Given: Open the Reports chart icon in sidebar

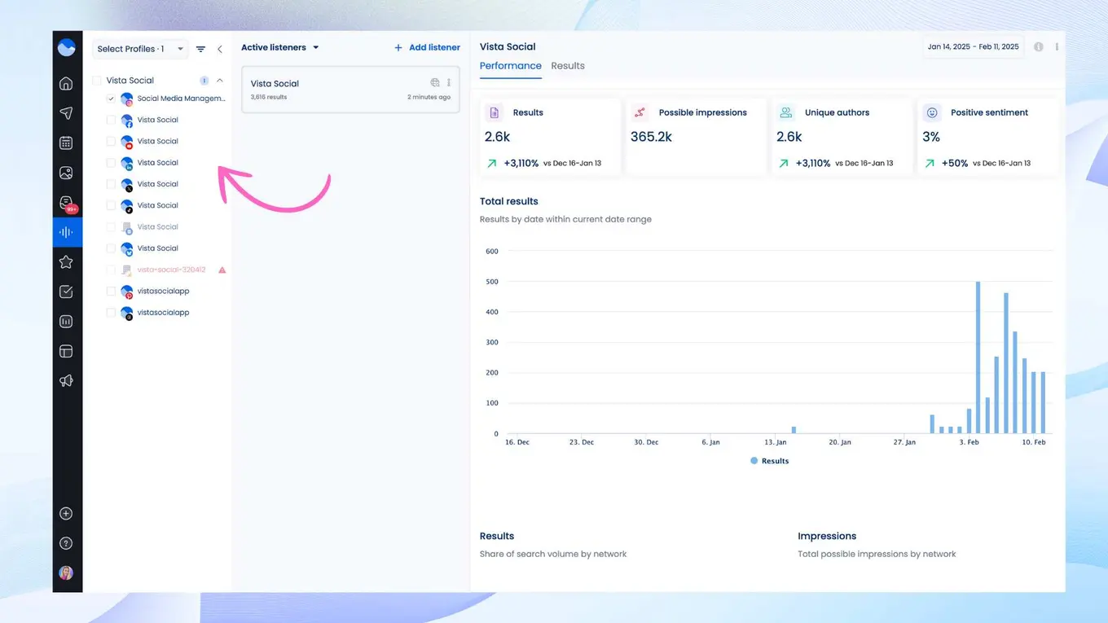Looking at the screenshot, I should (66, 322).
